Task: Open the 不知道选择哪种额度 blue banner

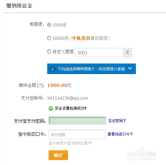Action: tap(92, 69)
